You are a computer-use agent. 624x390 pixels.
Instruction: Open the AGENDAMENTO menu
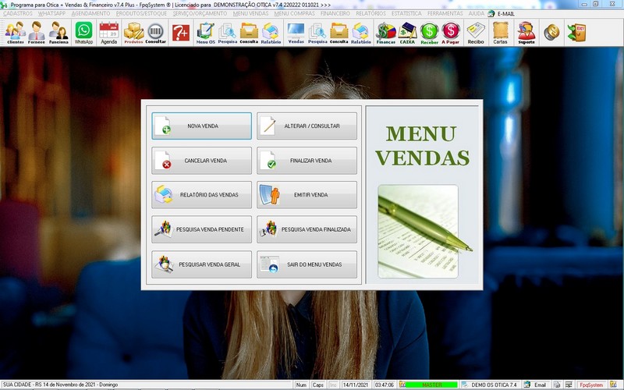90,13
